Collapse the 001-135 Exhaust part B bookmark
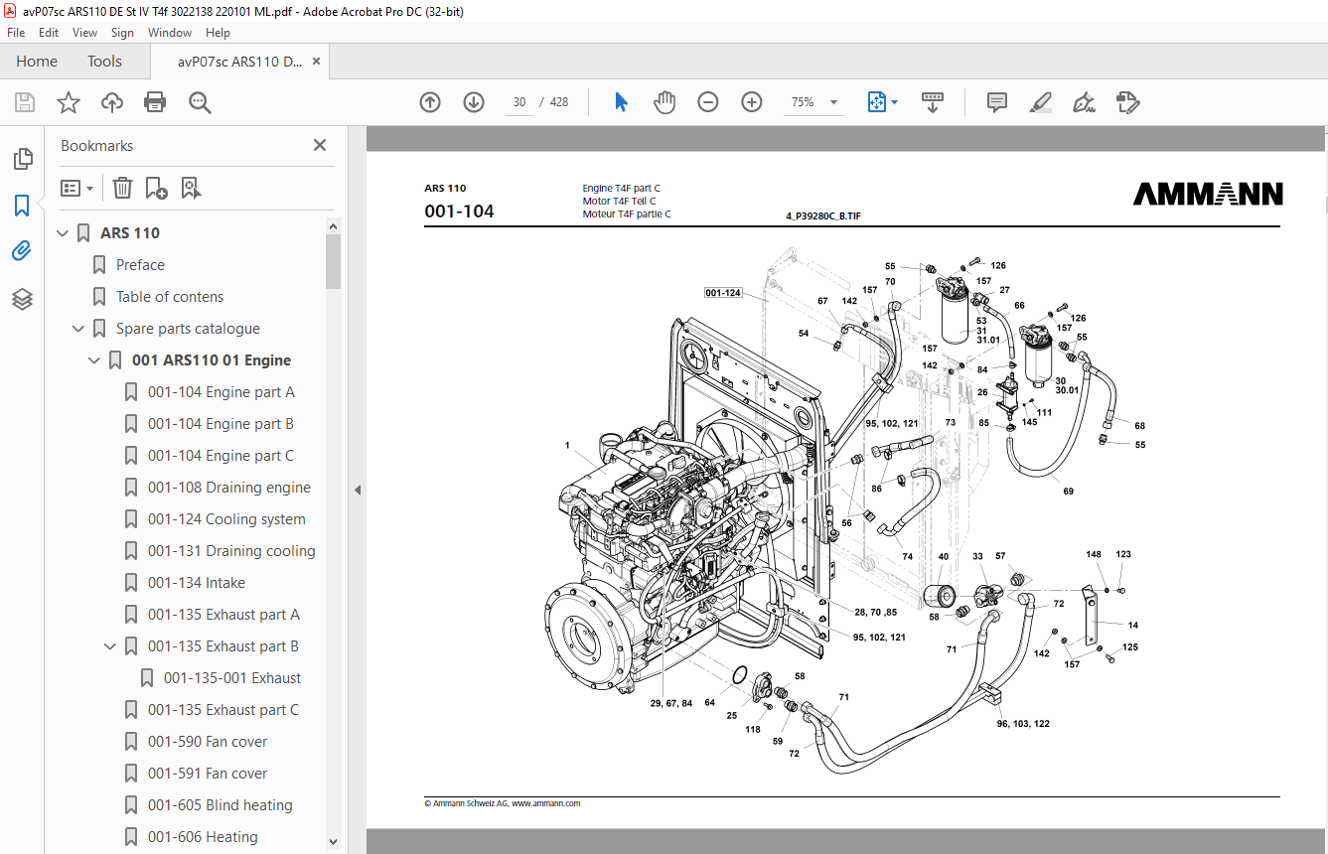 111,646
